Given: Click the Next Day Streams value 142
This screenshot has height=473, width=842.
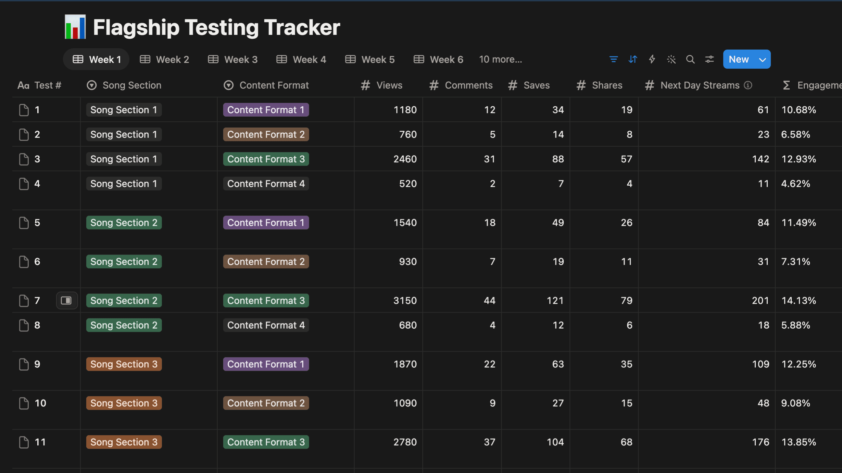Looking at the screenshot, I should (761, 159).
